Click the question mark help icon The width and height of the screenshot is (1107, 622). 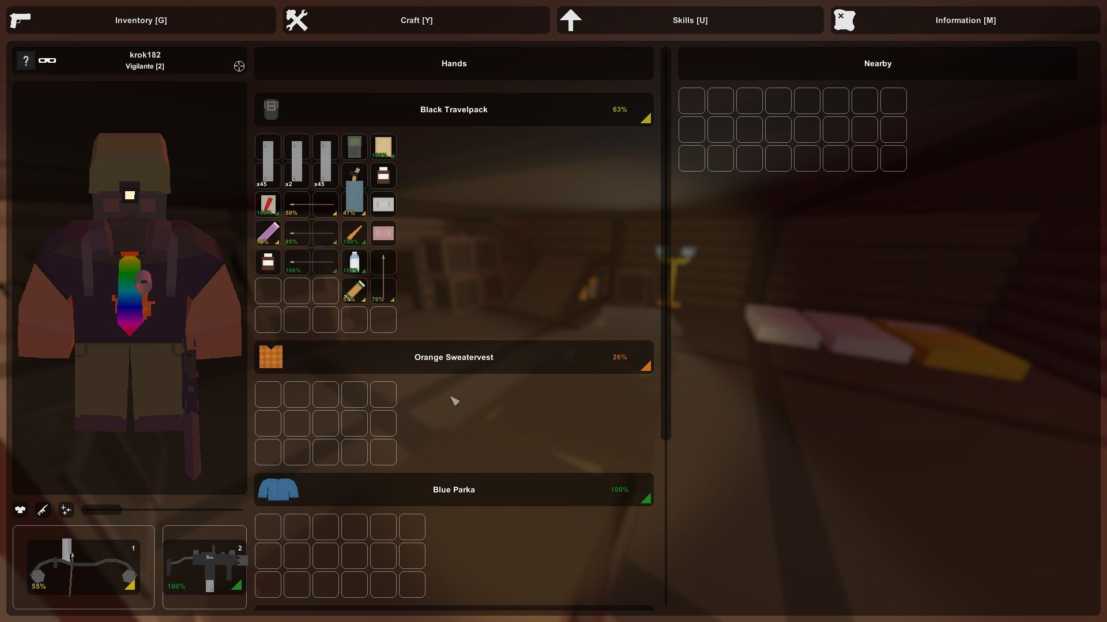point(25,60)
